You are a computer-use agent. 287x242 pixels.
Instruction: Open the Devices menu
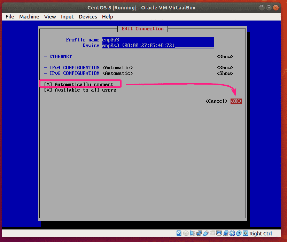tap(88, 16)
